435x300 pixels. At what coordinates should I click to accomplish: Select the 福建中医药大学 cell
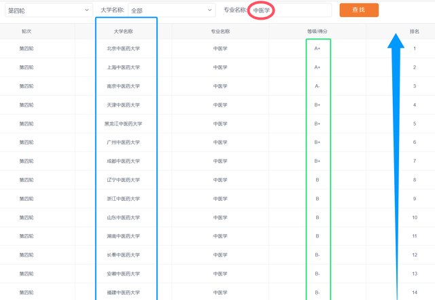coord(124,293)
